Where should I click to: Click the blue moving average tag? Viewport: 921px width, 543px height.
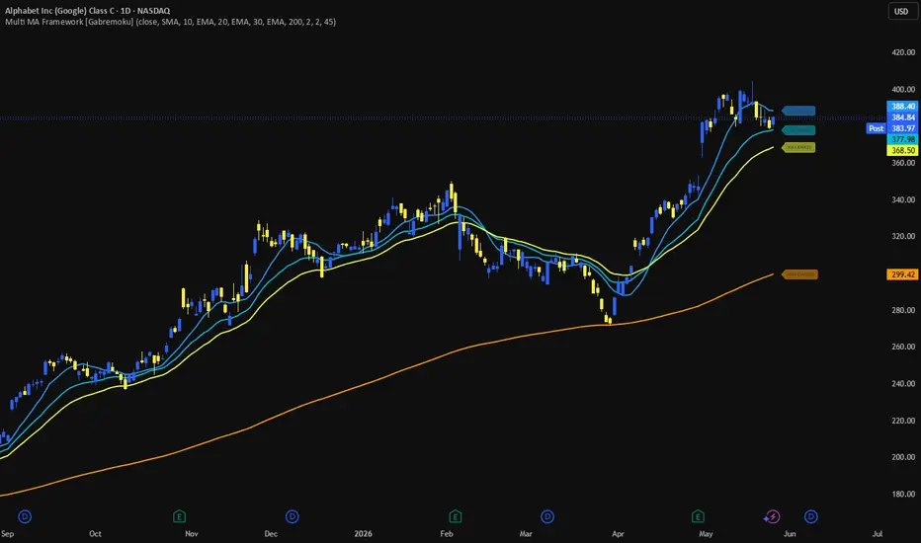798,111
